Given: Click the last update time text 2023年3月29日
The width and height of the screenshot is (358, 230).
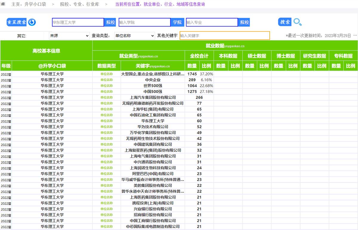Looking at the screenshot, I should (x=338, y=36).
